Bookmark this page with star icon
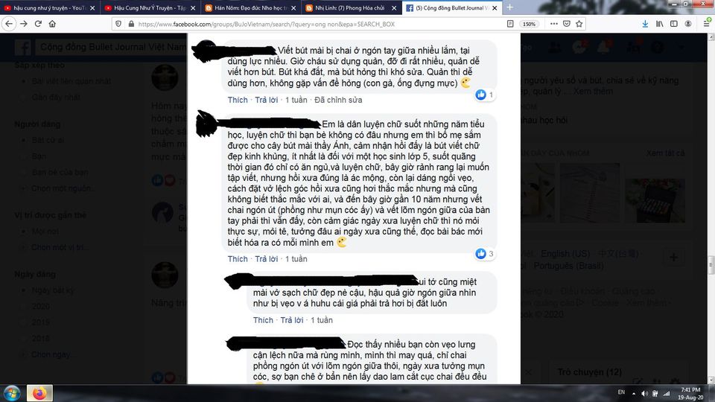The height and width of the screenshot is (402, 715). [579, 24]
